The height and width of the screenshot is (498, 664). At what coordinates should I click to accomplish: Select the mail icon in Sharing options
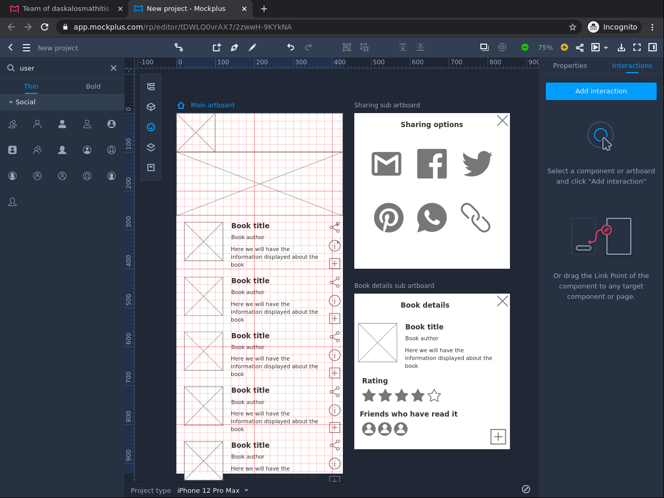[386, 164]
